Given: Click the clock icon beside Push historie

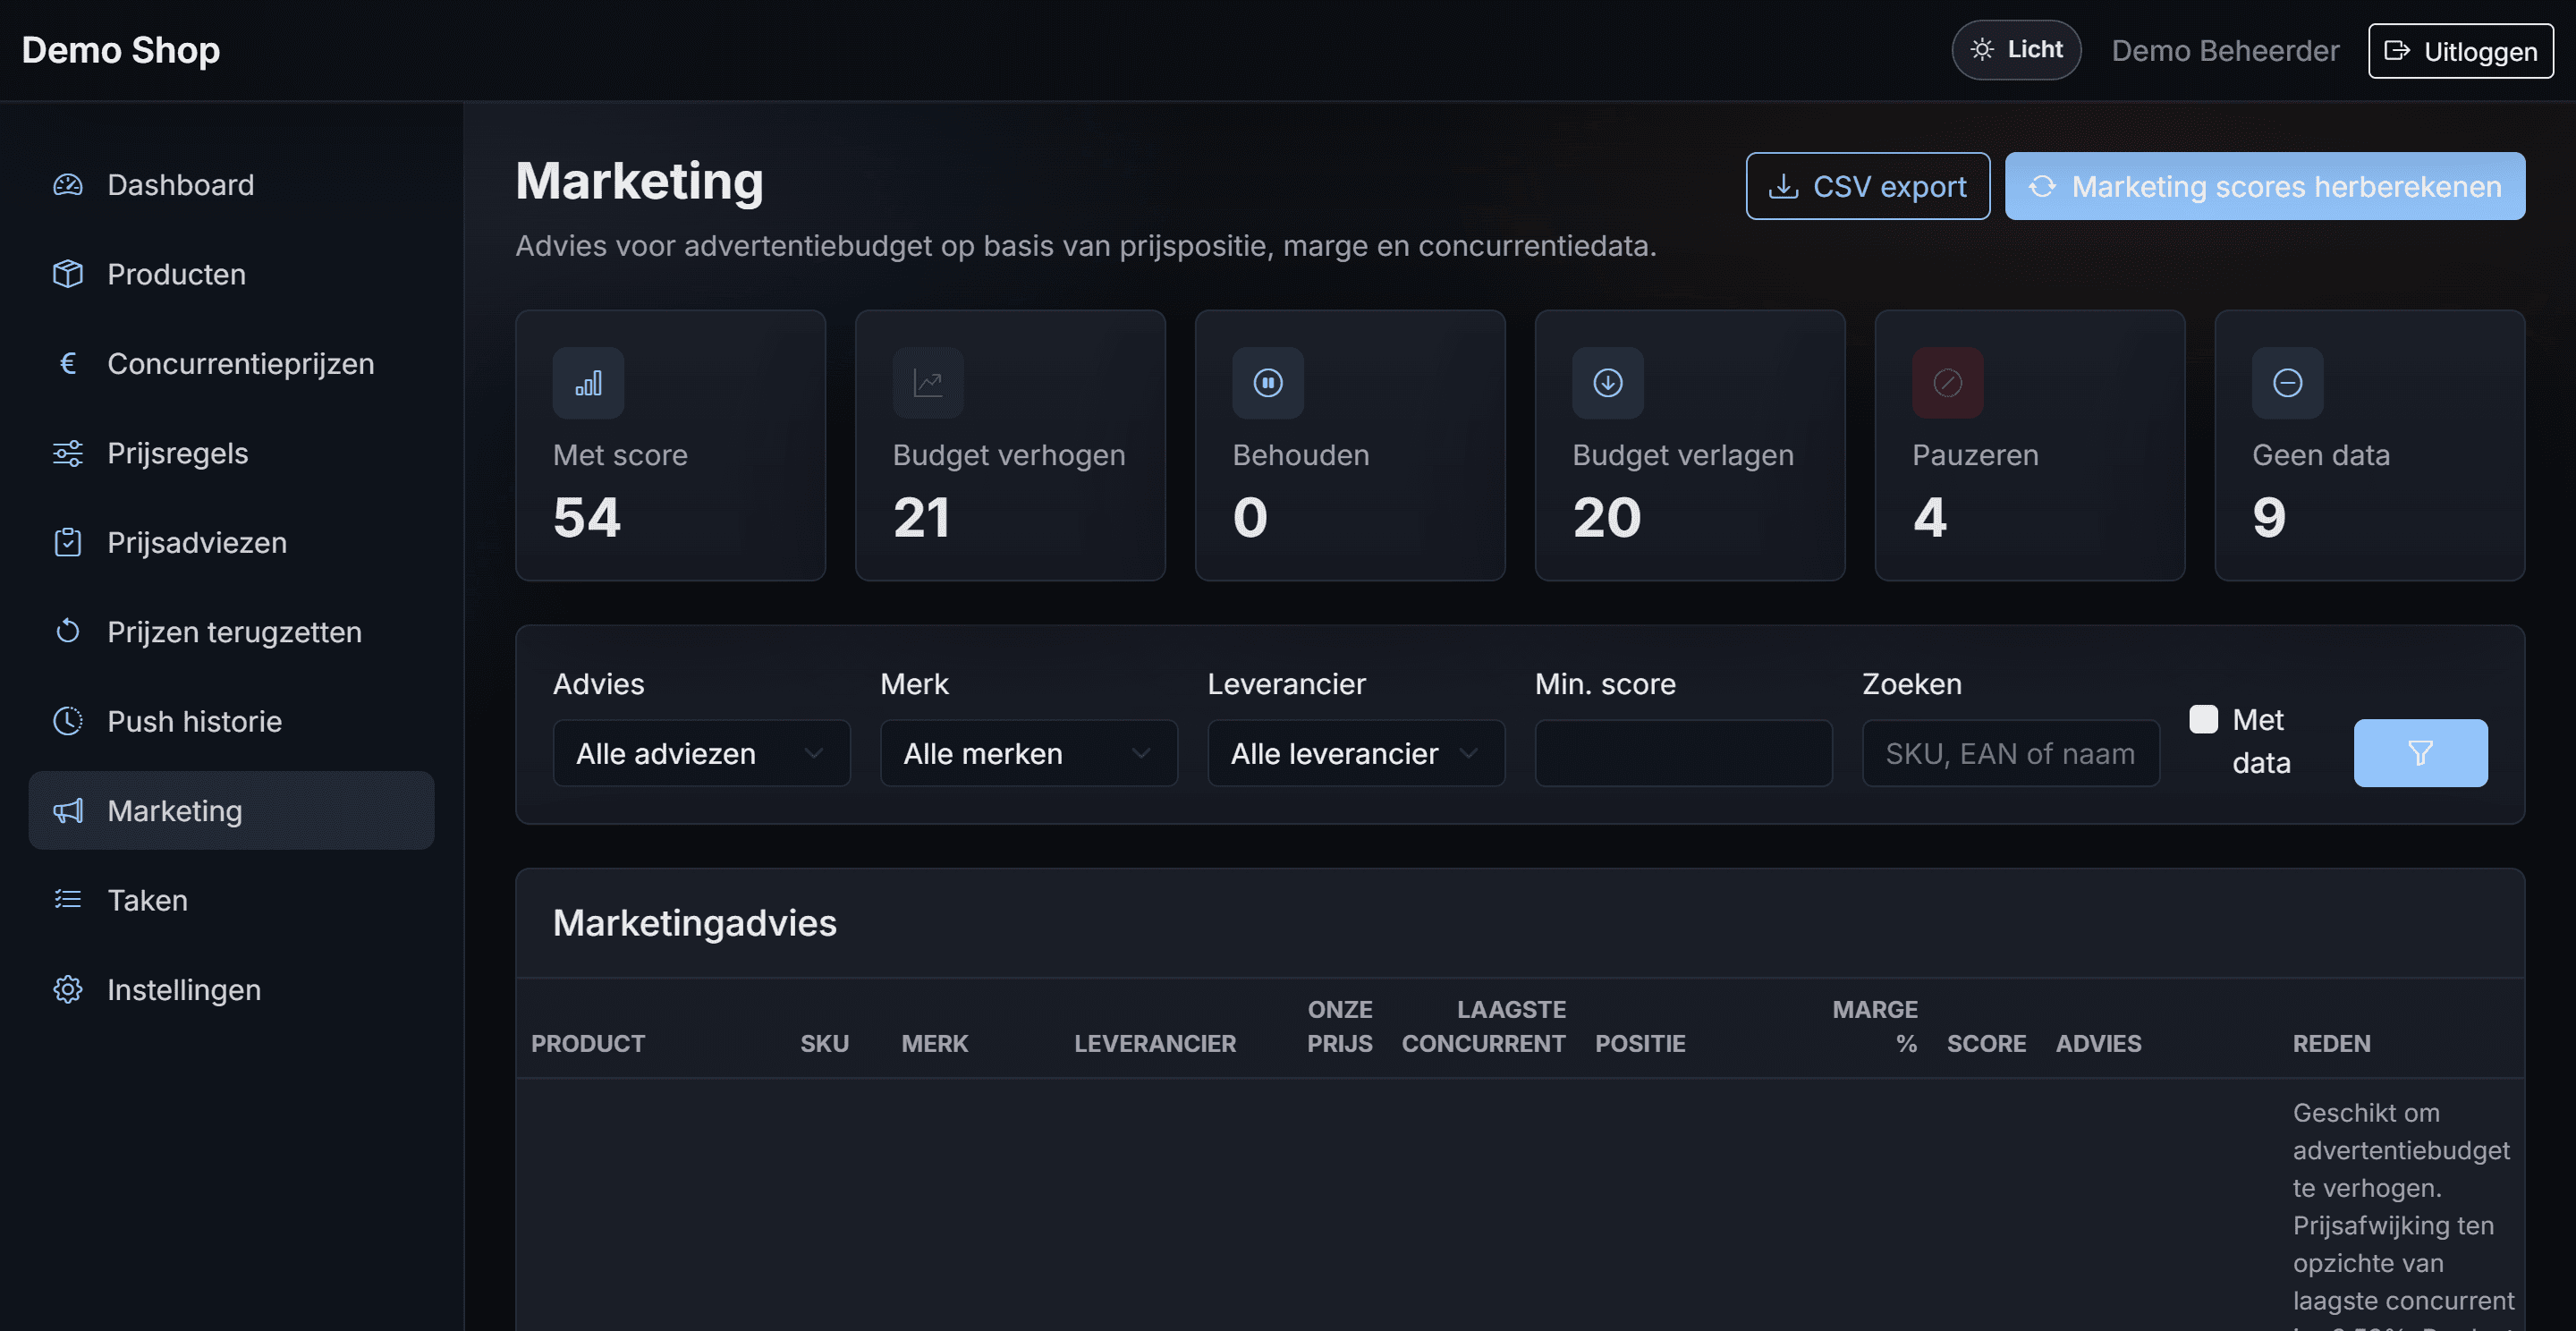Looking at the screenshot, I should pyautogui.click(x=67, y=721).
